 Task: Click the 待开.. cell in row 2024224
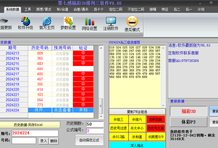pyautogui.click(x=40, y=110)
